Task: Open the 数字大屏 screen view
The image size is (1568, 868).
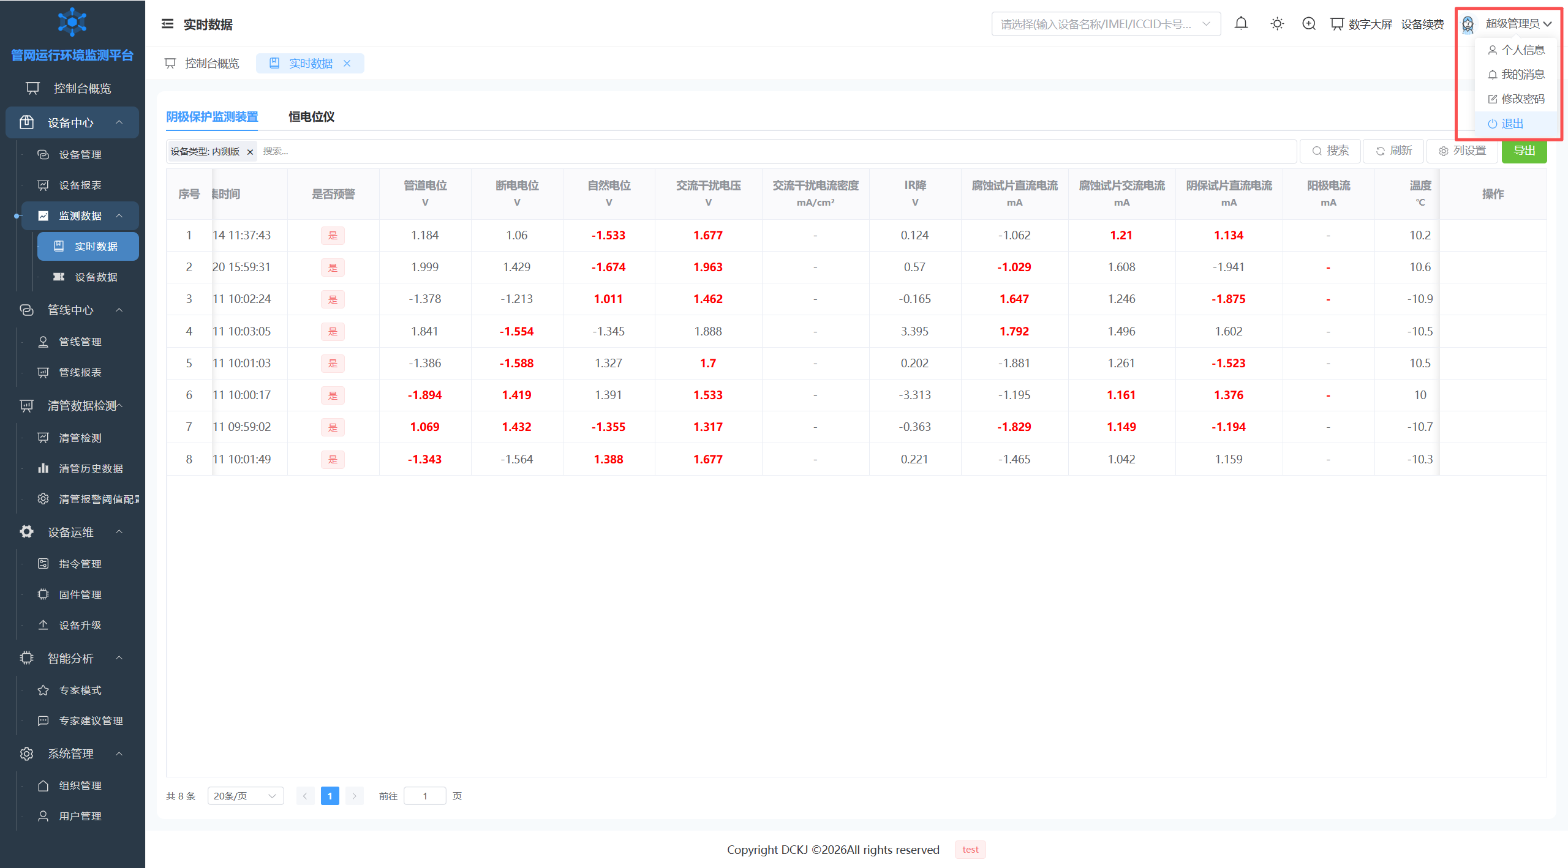Action: pyautogui.click(x=1361, y=24)
